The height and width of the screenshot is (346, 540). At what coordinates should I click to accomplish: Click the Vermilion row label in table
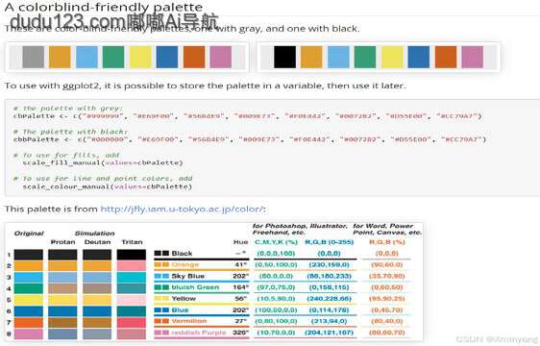point(189,321)
